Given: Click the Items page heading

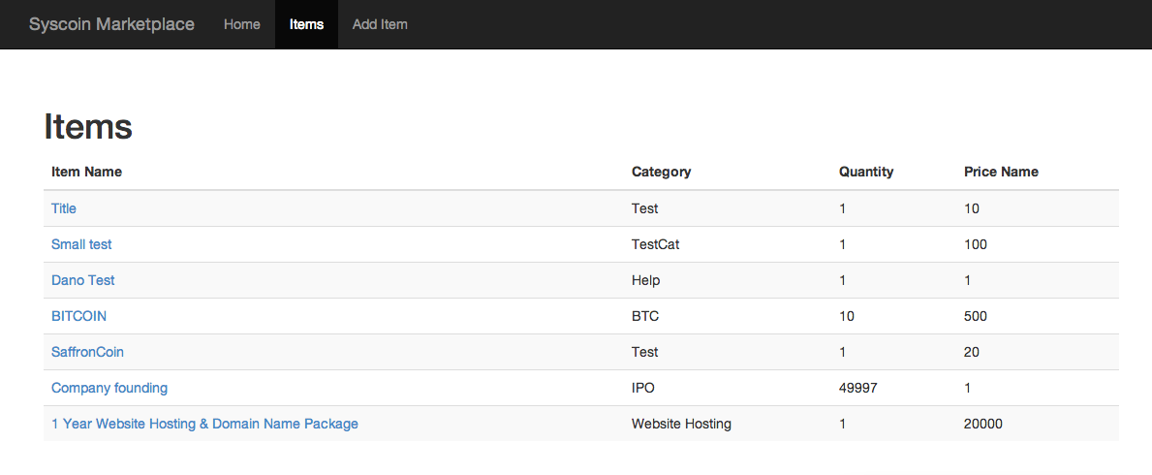Looking at the screenshot, I should [x=88, y=126].
